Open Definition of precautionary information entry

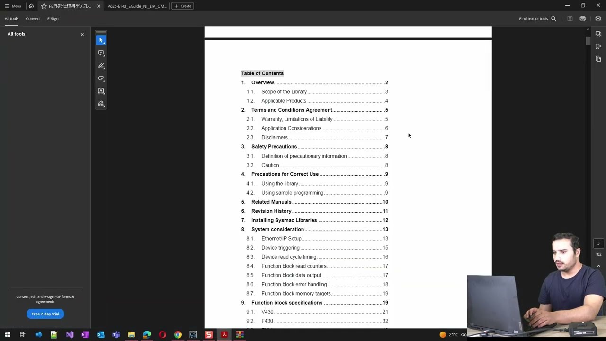[x=317, y=156]
